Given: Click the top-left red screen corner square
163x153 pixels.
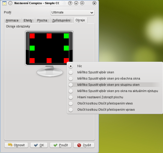Looking at the screenshot, I should (32, 36).
